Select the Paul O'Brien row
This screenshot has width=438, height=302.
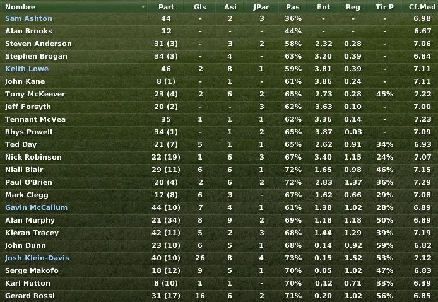(219, 183)
